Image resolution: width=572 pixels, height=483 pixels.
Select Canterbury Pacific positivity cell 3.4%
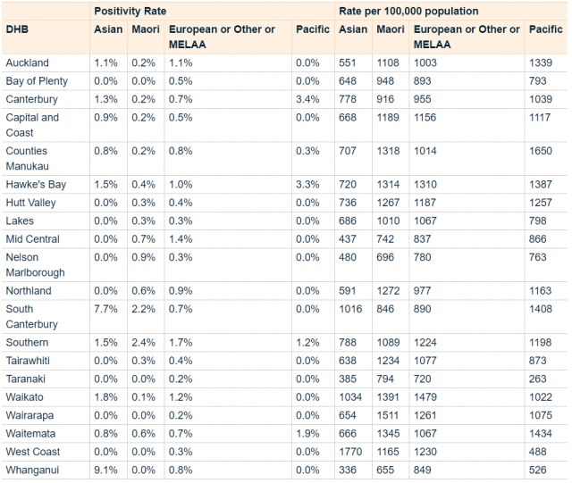click(x=307, y=99)
